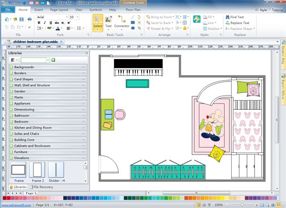Screen dimensions: 286x208
Task: Click the Libraries search input field
Action: point(33,60)
